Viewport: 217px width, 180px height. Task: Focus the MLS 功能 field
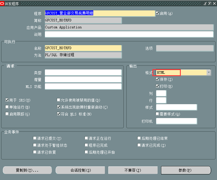[83, 86]
